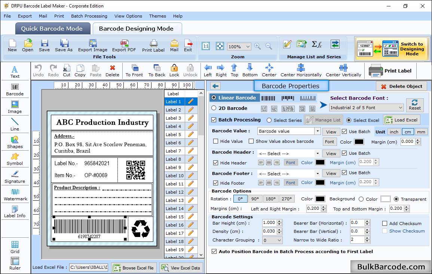Enable the Hide Value checkbox
Viewport: 432px width, 274px height.
coord(216,141)
